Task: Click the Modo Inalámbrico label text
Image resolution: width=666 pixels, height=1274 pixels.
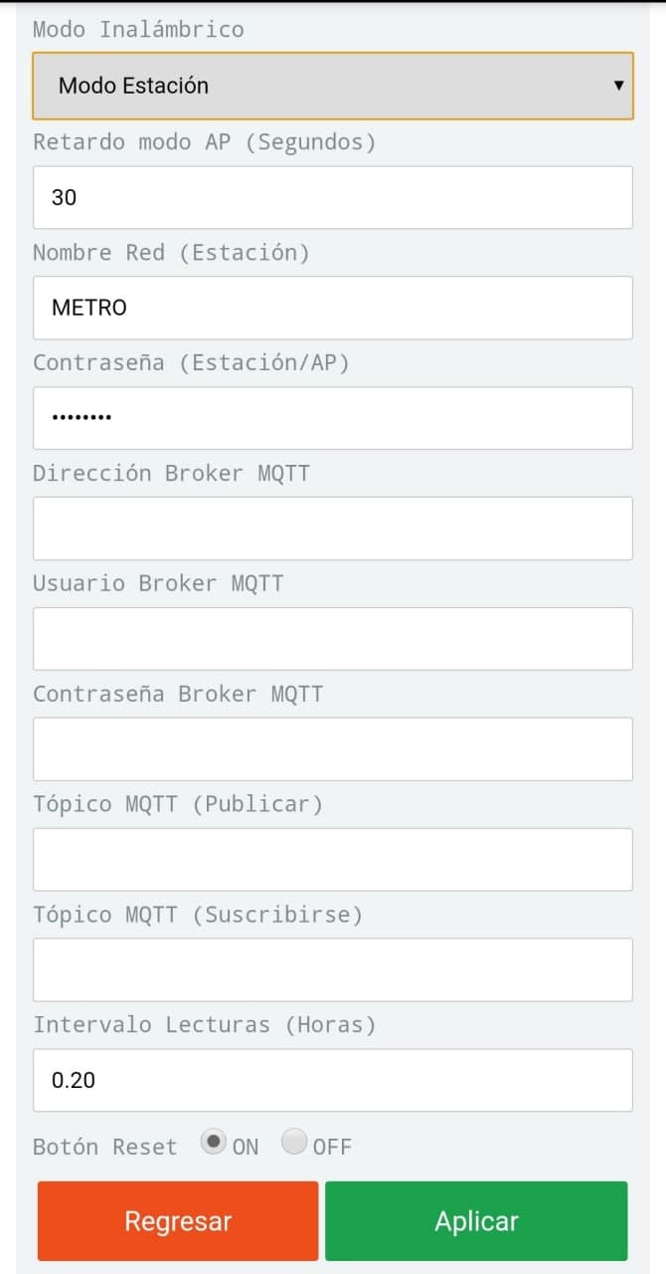Action: [138, 29]
